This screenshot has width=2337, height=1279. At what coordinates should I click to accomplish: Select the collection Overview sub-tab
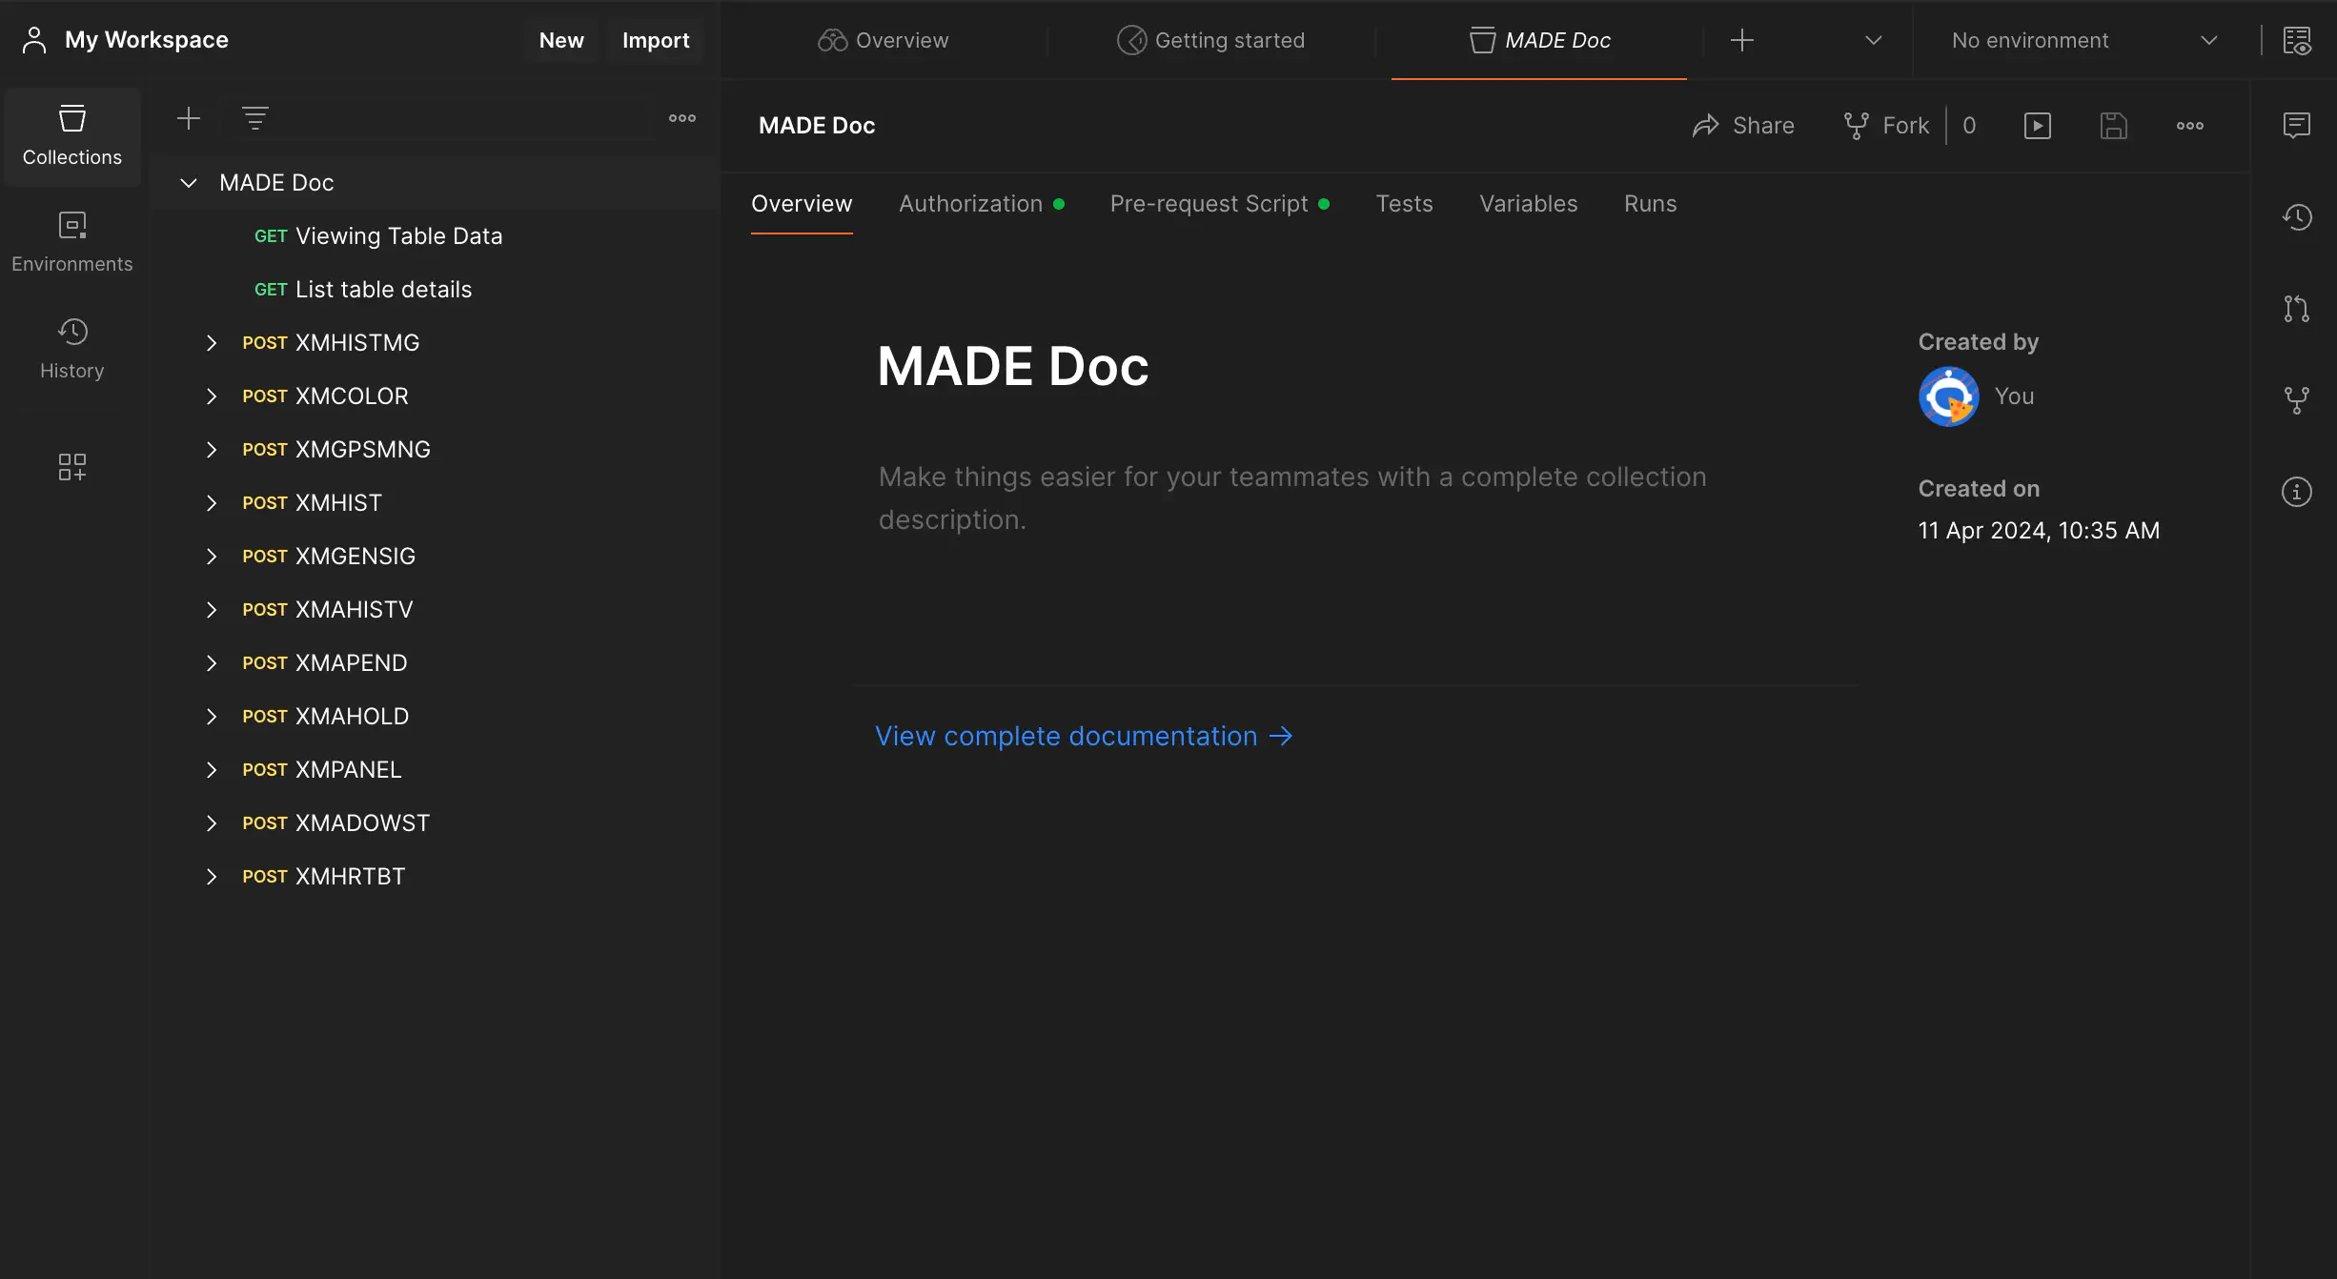click(x=802, y=204)
